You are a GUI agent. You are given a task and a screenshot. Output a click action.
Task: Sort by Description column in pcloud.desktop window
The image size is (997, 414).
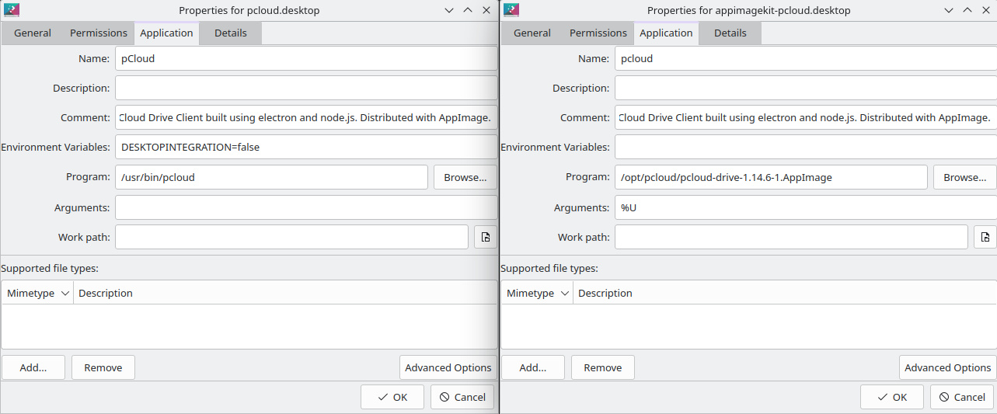coord(285,293)
